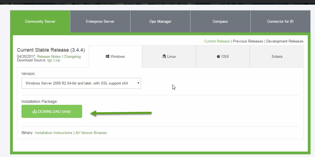Open the Connector for BI tab
Viewport: 315px width, 157px height.
[280, 21]
